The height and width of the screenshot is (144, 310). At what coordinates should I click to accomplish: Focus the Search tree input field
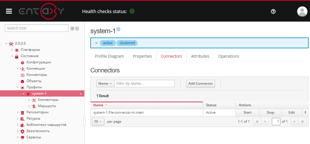tap(36, 28)
